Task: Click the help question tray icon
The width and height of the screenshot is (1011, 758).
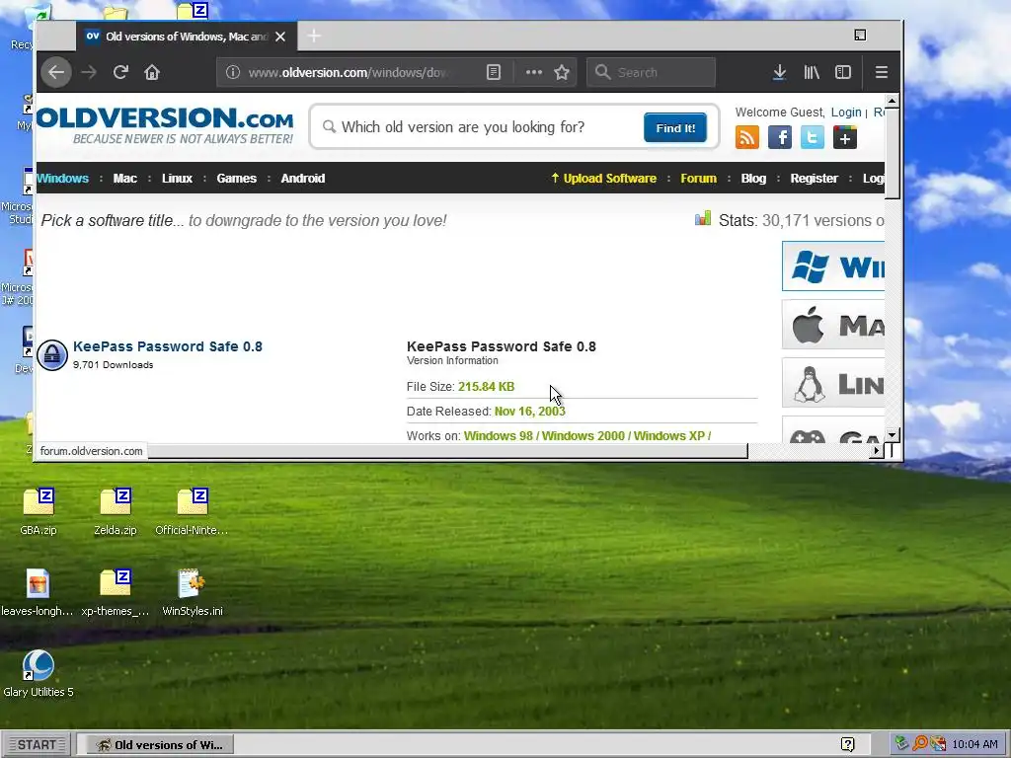Action: (x=848, y=744)
